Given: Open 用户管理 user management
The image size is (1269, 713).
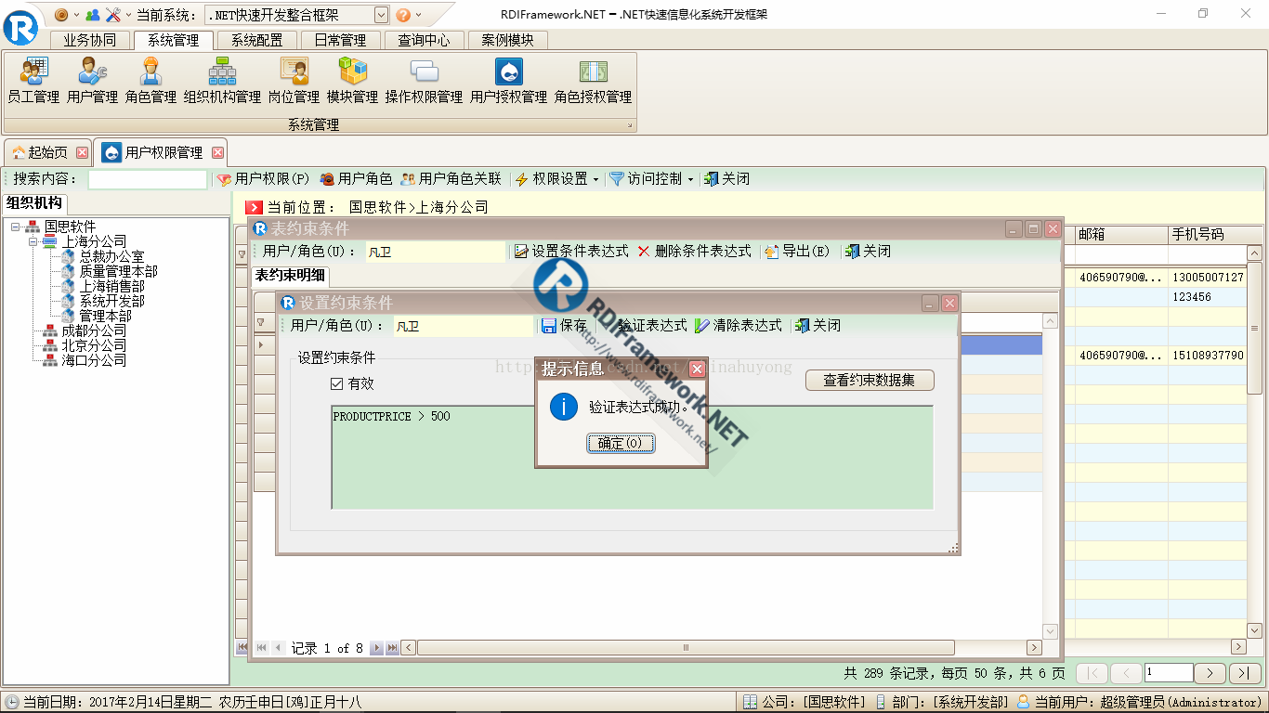Looking at the screenshot, I should click(x=92, y=81).
